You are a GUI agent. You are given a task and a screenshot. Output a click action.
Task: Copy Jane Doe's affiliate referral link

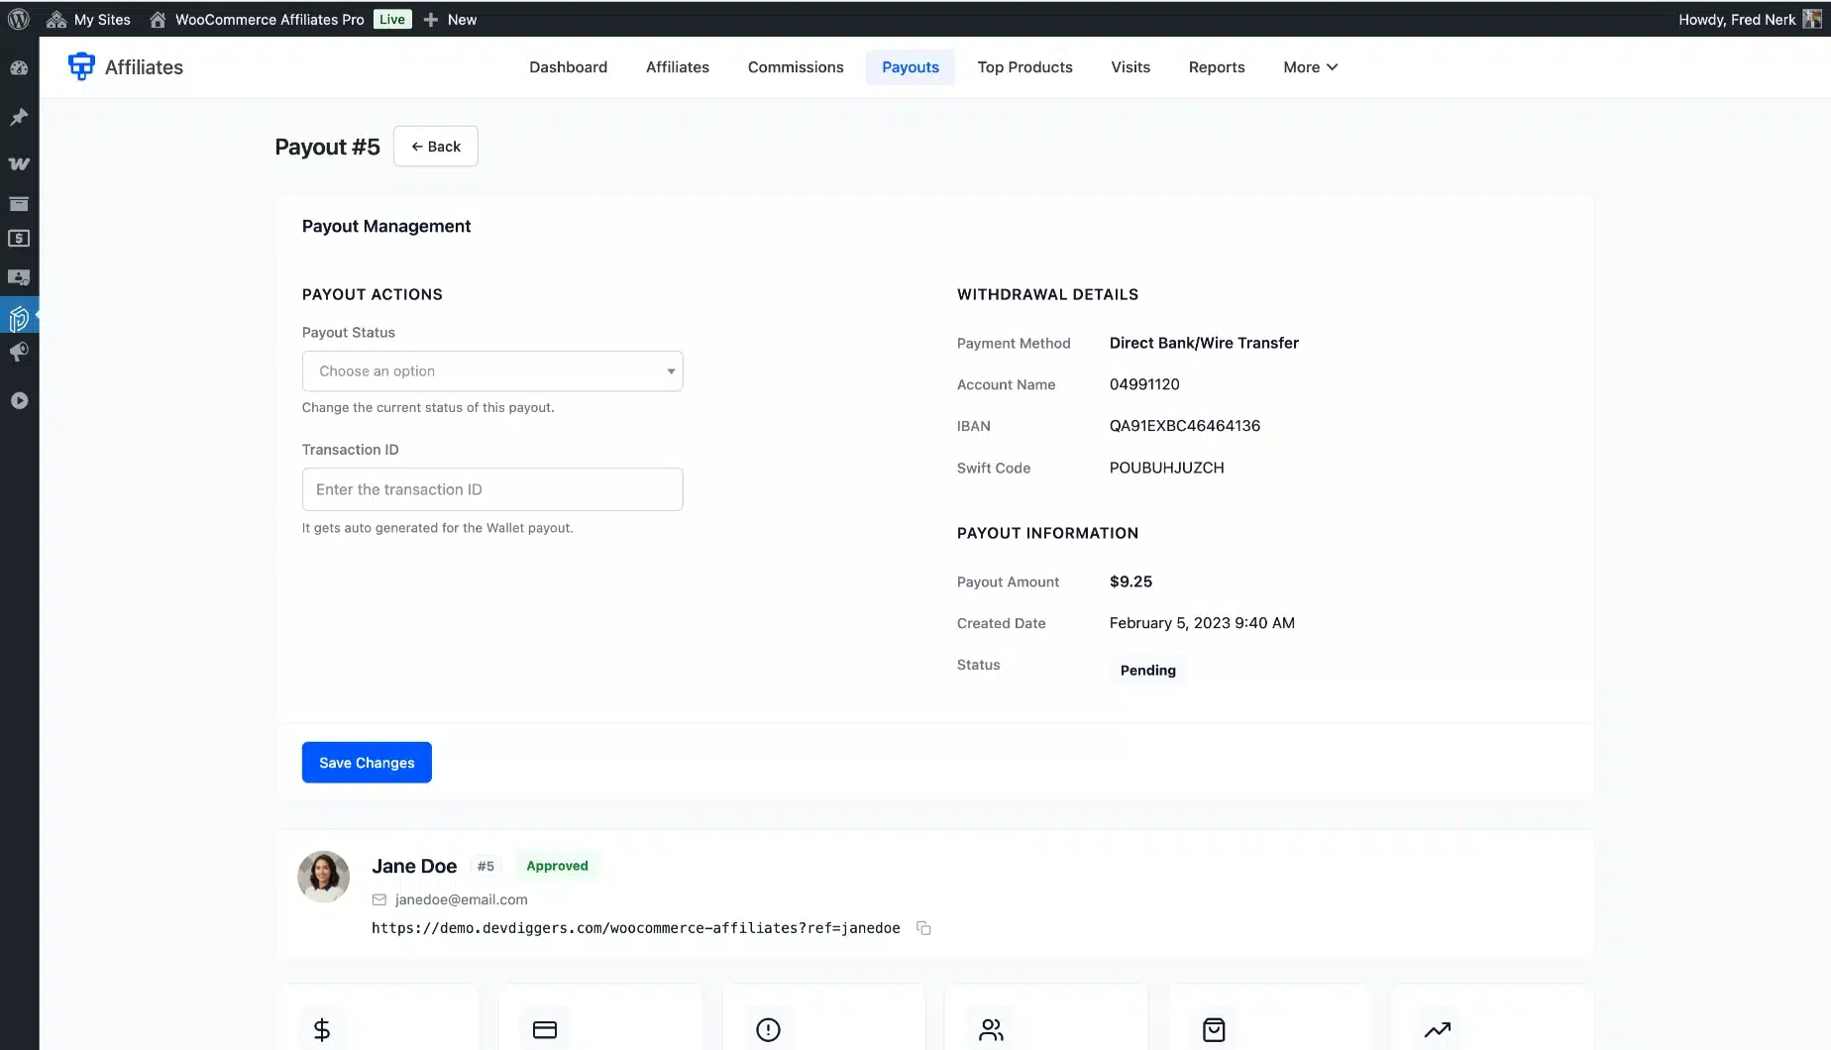[x=923, y=928]
